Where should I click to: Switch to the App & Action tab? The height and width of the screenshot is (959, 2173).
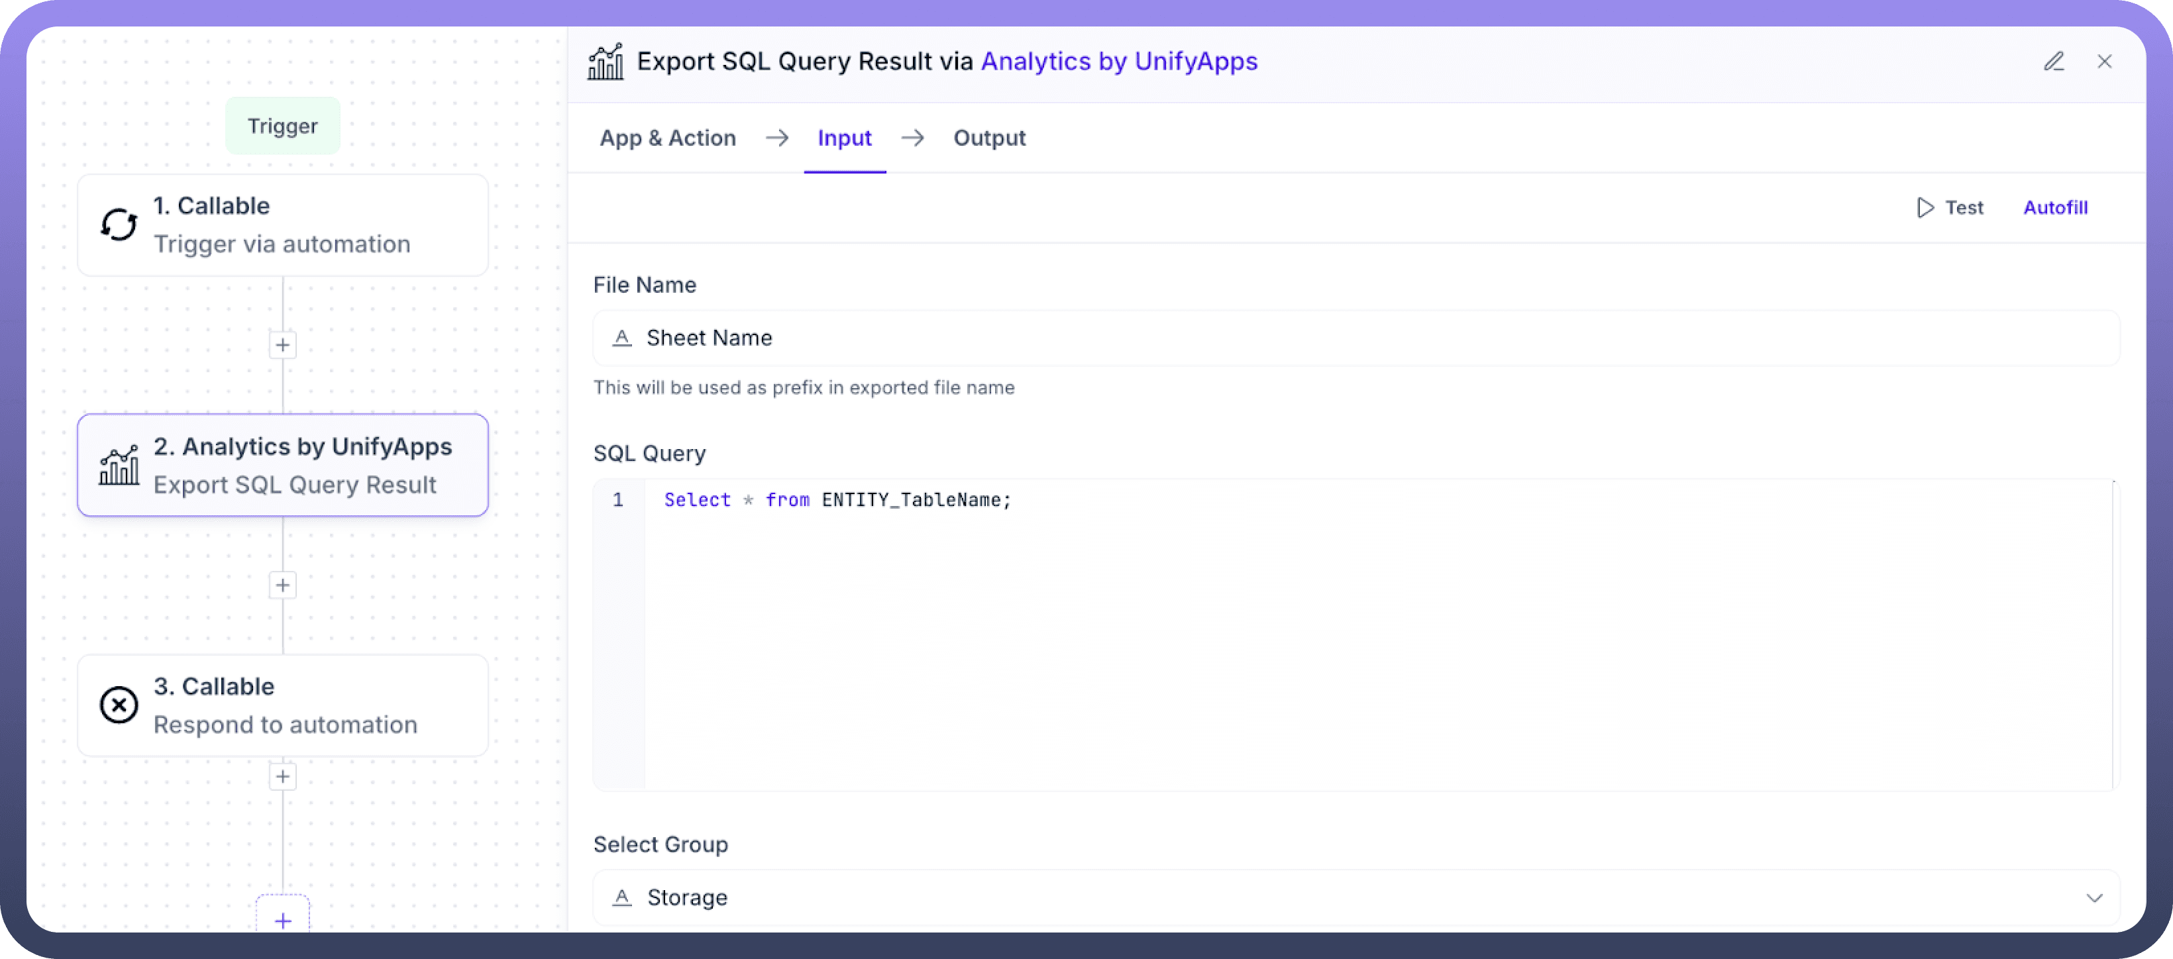pos(667,138)
